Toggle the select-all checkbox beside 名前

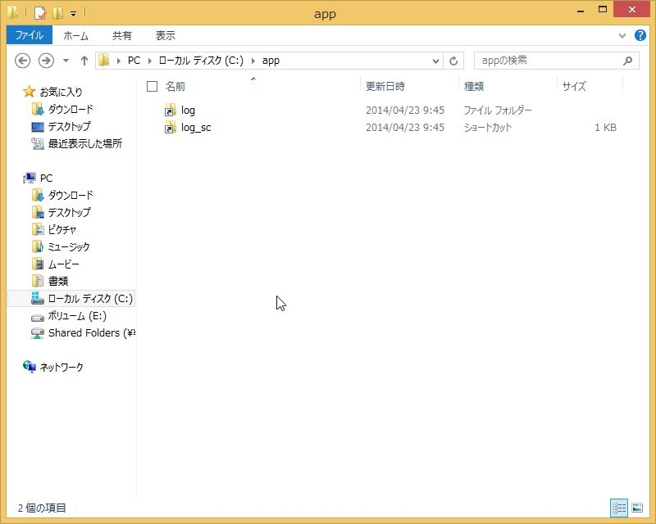(x=152, y=86)
